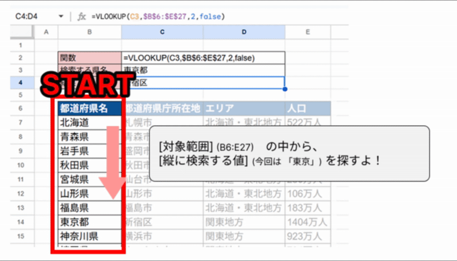Viewport: 457px width, 261px height.
Task: Click the 人口 table header cell
Action: [x=307, y=109]
